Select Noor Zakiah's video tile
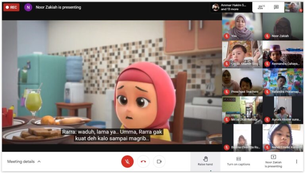Image resolution: width=305 pixels, height=173 pixels. coord(282,27)
